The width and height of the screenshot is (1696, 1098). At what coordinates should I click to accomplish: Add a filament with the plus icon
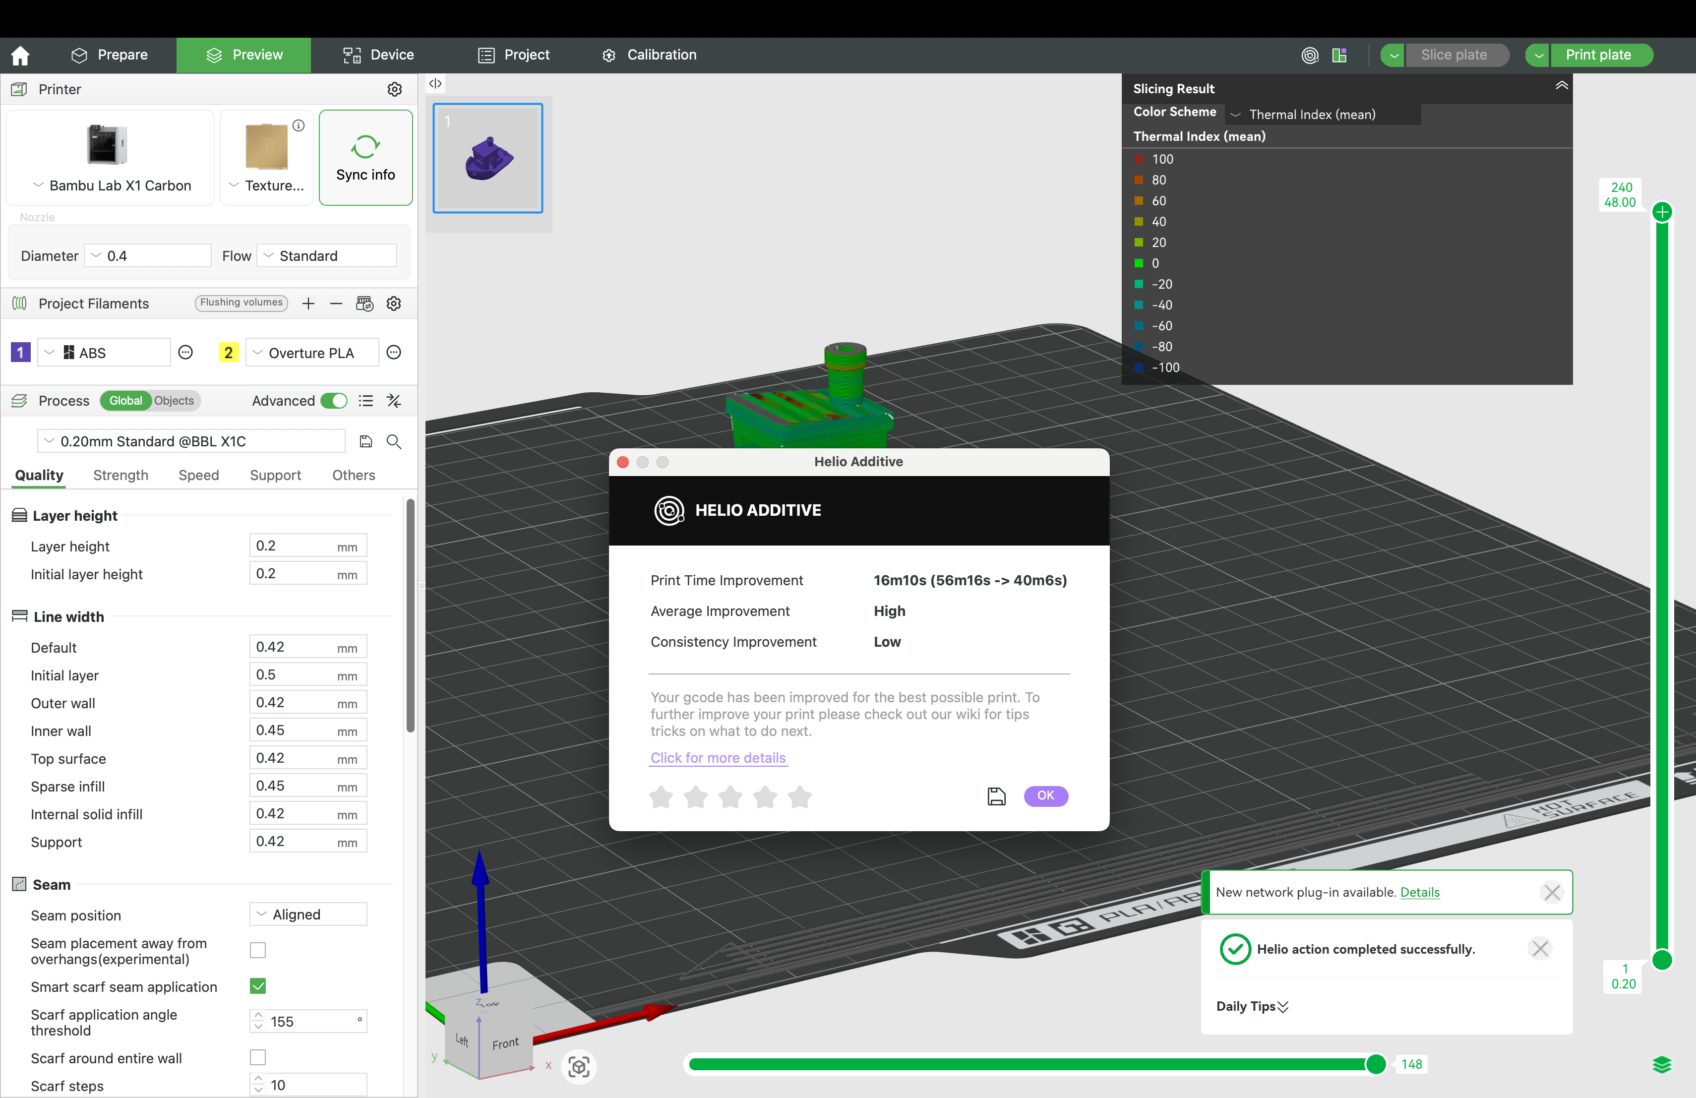308,304
